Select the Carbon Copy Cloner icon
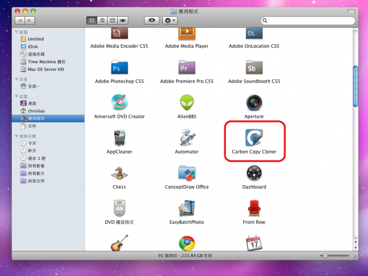This screenshot has width=368, height=276. point(254,137)
